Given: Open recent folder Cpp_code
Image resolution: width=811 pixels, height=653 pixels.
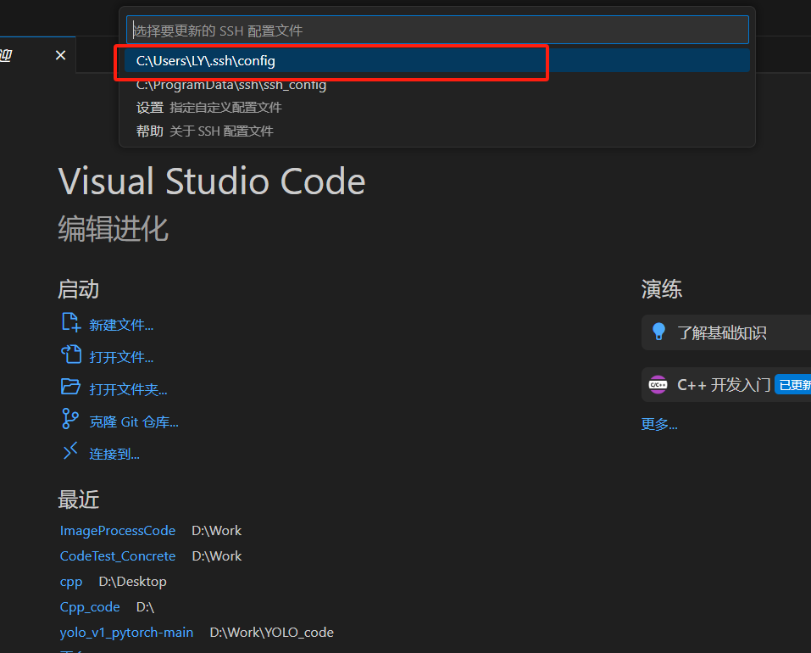Looking at the screenshot, I should (x=90, y=606).
